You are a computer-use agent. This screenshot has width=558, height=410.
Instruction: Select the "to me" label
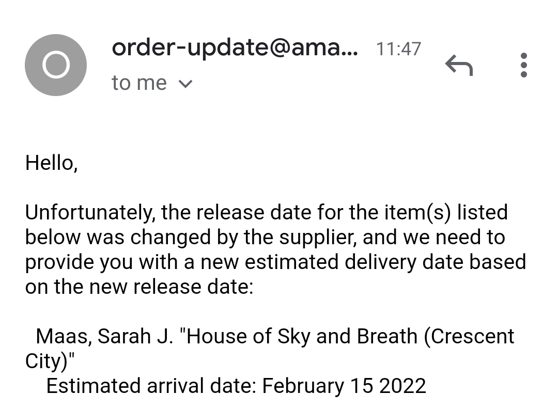(x=138, y=82)
